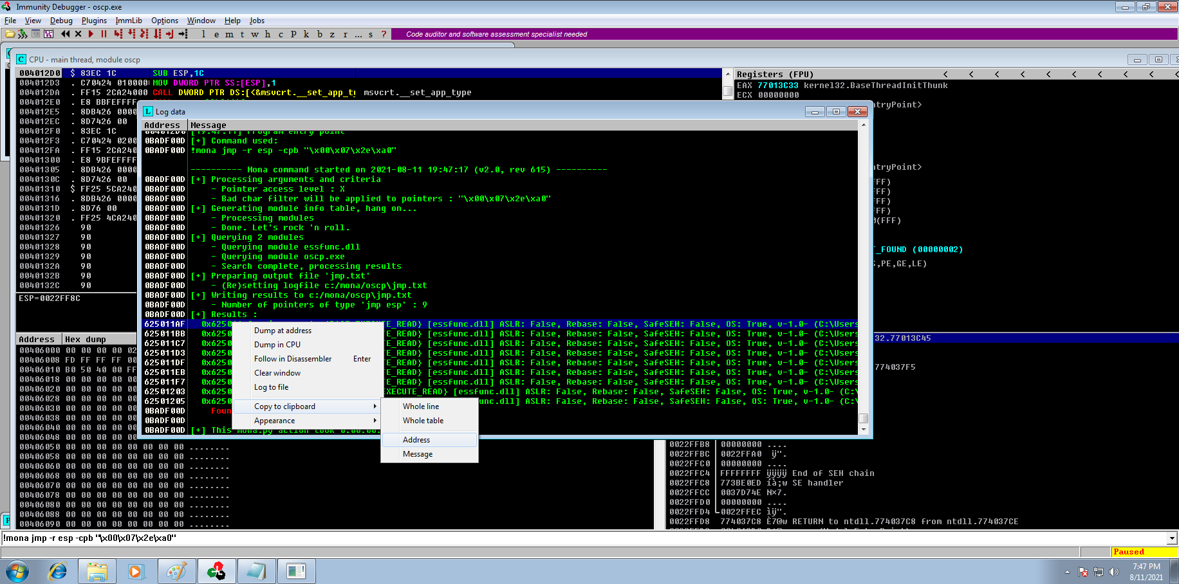Expand the Appearance submenu
The image size is (1179, 584).
(307, 421)
